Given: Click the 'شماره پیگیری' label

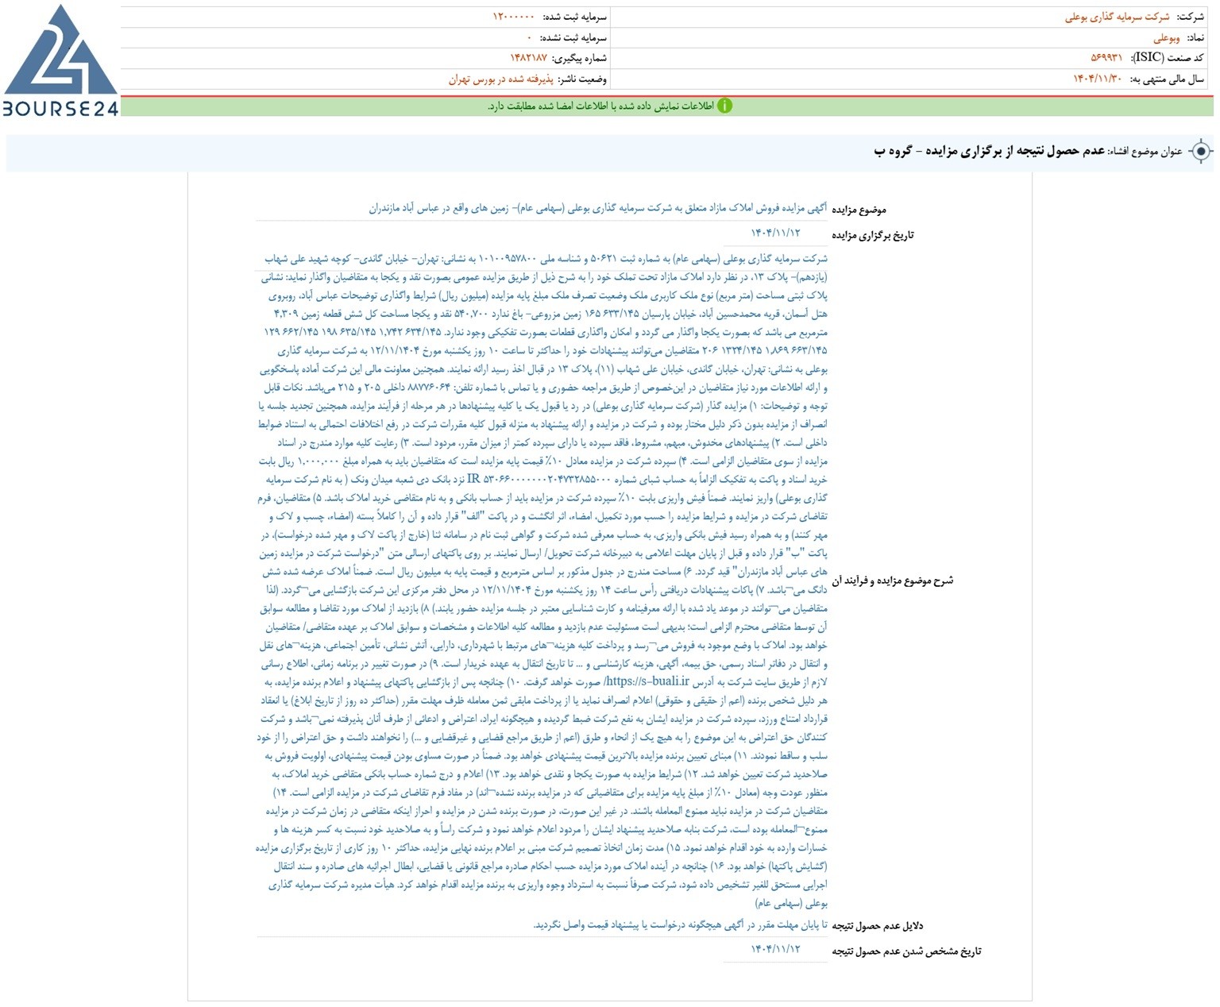Looking at the screenshot, I should tap(580, 58).
